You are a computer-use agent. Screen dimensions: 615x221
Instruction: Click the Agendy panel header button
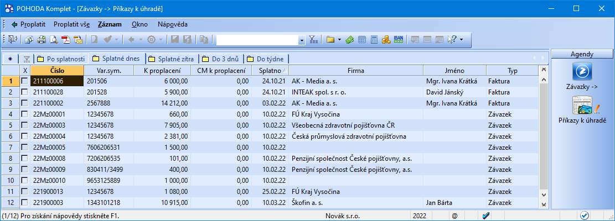(582, 54)
